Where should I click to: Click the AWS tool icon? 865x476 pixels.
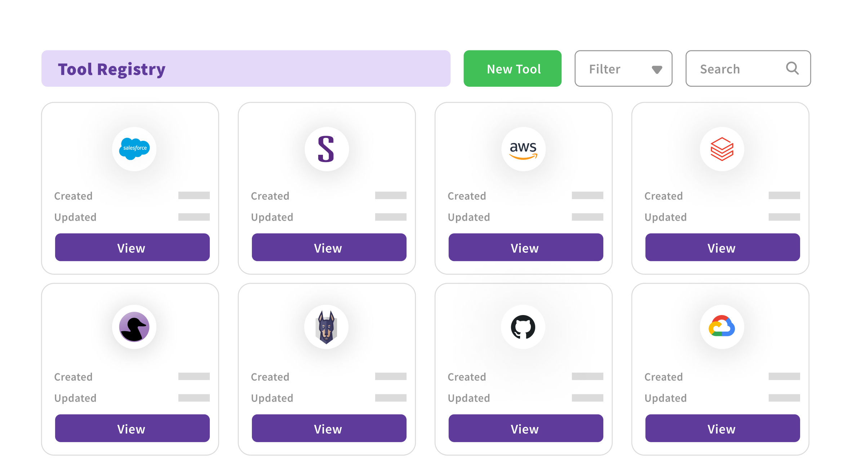point(523,149)
